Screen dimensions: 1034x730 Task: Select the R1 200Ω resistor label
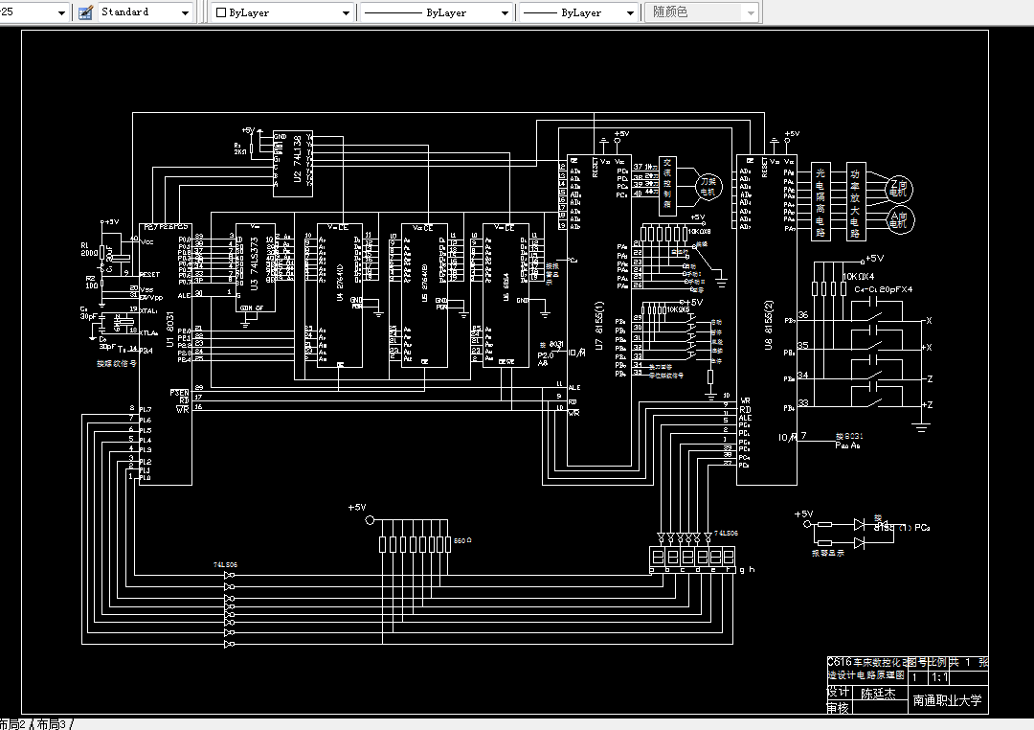pos(89,249)
